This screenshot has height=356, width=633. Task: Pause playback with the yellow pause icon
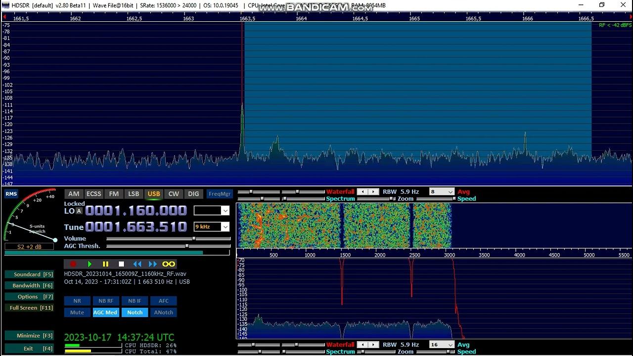click(x=105, y=264)
